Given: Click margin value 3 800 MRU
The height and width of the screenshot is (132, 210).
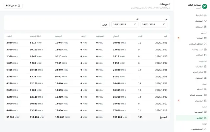Looking at the screenshot, I should click(x=12, y=104).
